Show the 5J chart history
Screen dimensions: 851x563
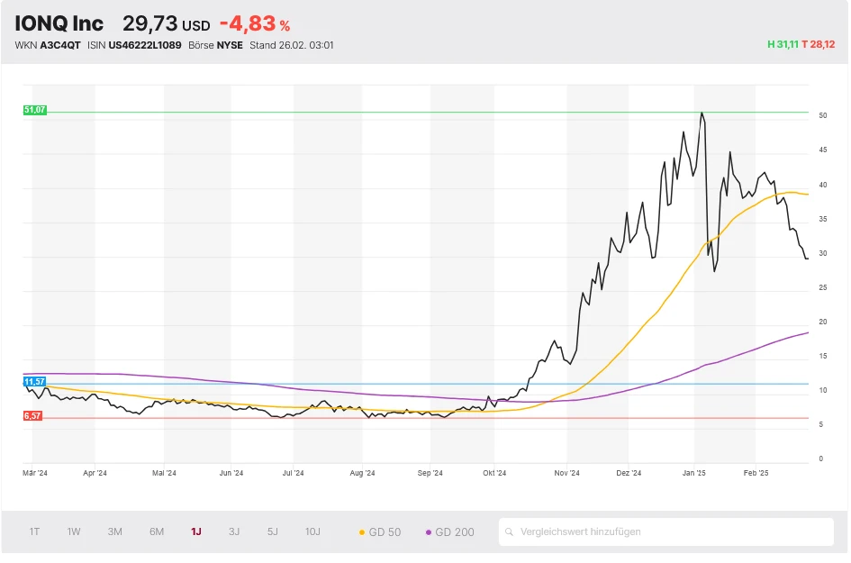pos(273,531)
